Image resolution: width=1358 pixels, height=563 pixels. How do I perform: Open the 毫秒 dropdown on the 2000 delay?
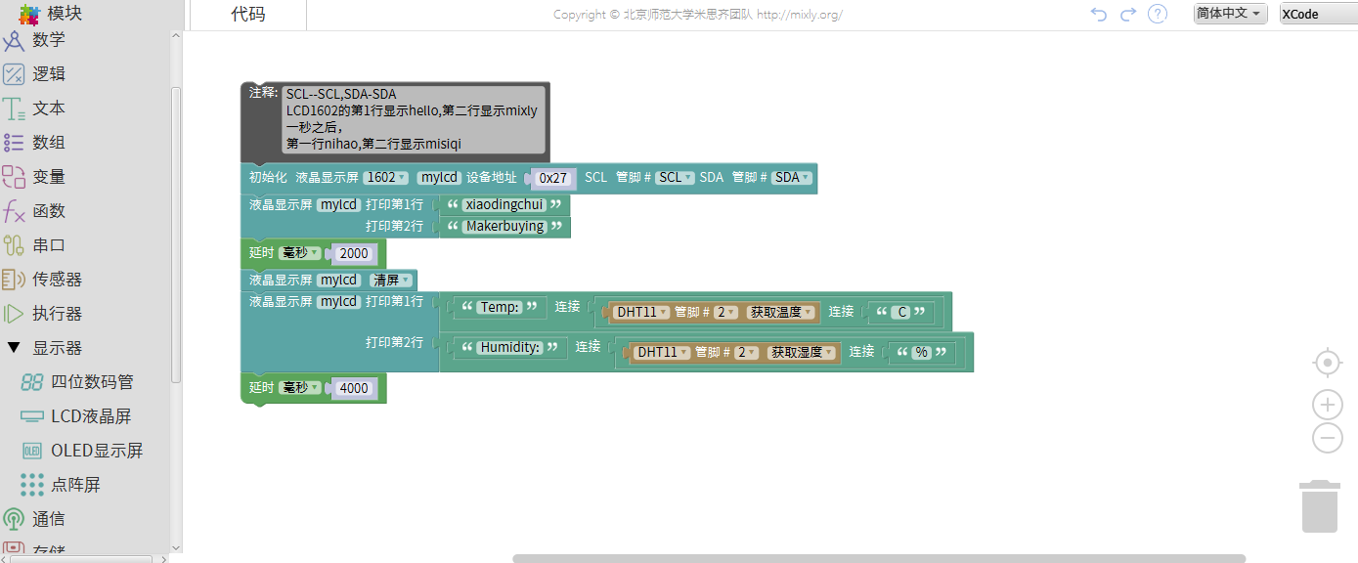tap(299, 253)
